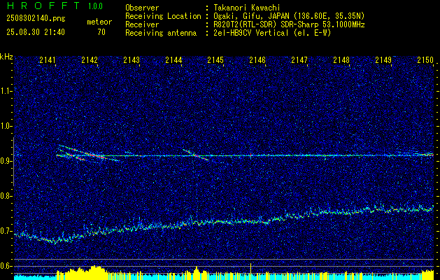The height and width of the screenshot is (280, 440).
Task: Click observer name Takanori Kawachi
Action: pos(247,8)
